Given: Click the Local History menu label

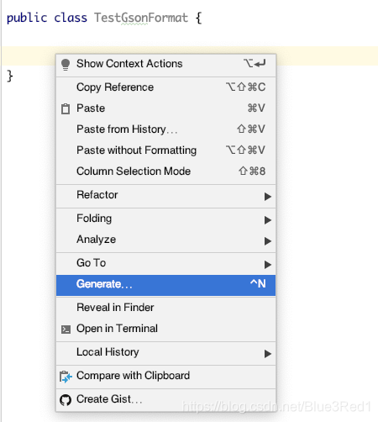Looking at the screenshot, I should pyautogui.click(x=108, y=352).
